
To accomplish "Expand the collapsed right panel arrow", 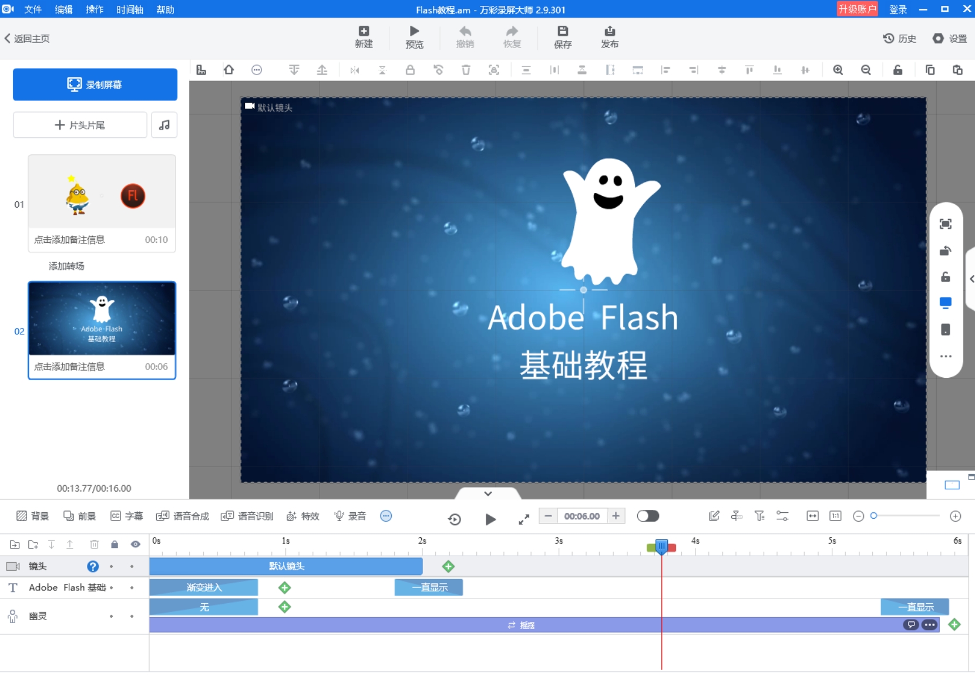I will pyautogui.click(x=971, y=279).
